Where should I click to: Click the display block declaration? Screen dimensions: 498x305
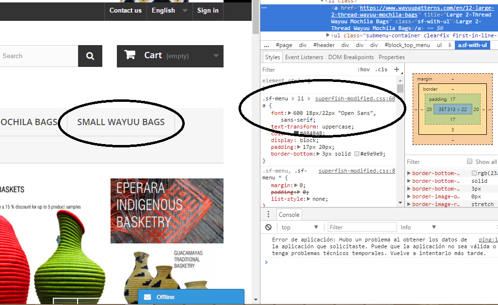tap(294, 140)
